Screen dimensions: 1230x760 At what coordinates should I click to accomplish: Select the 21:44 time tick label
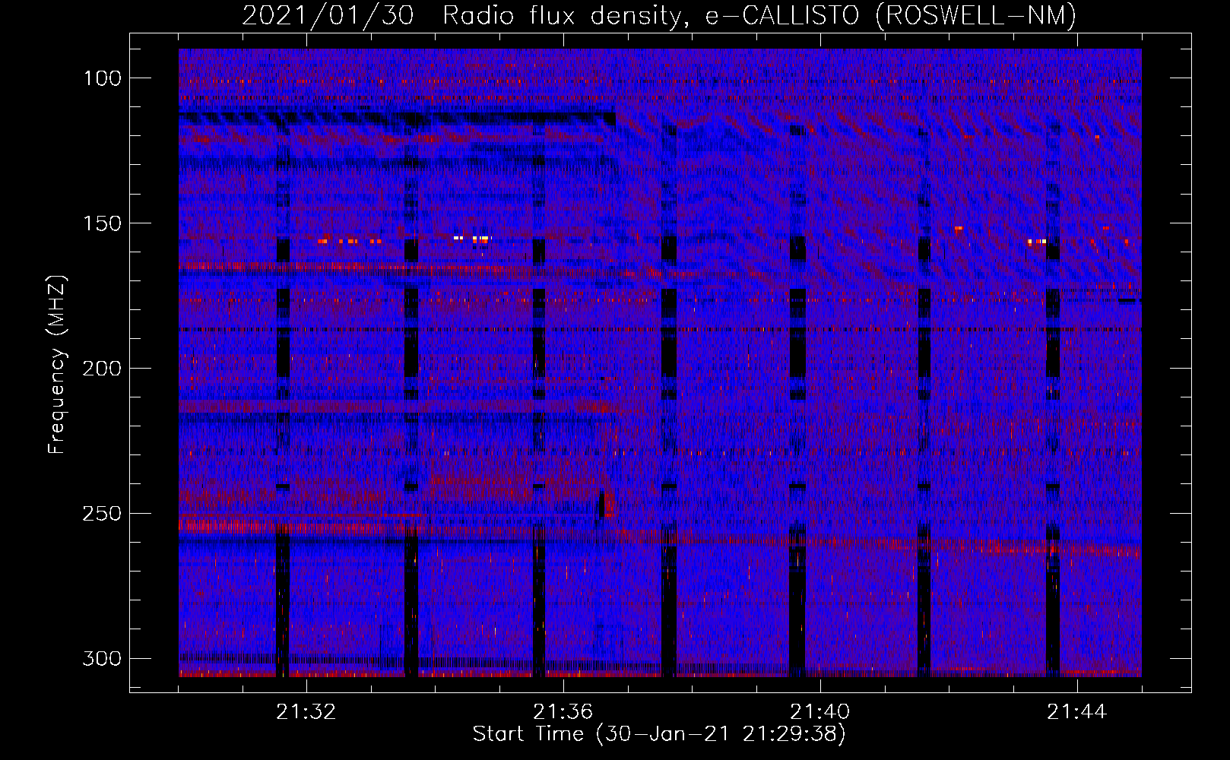click(1076, 712)
